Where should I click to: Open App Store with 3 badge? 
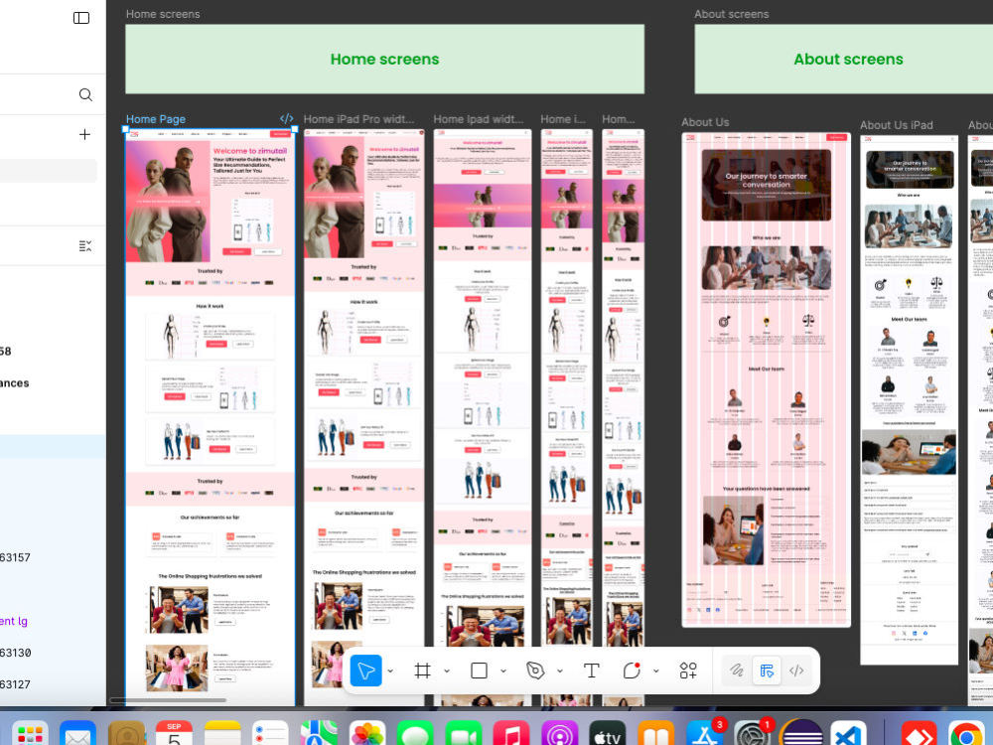click(x=704, y=735)
